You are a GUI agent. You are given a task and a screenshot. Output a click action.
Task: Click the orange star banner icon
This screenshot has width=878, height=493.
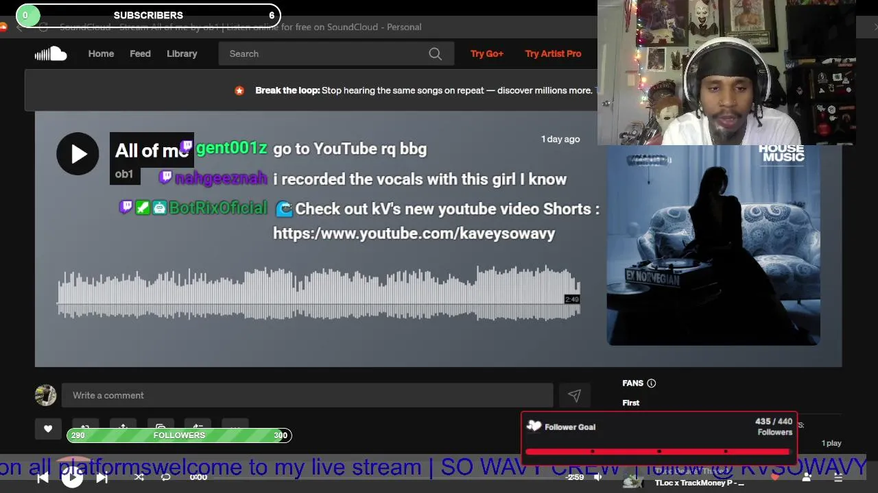[x=239, y=90]
